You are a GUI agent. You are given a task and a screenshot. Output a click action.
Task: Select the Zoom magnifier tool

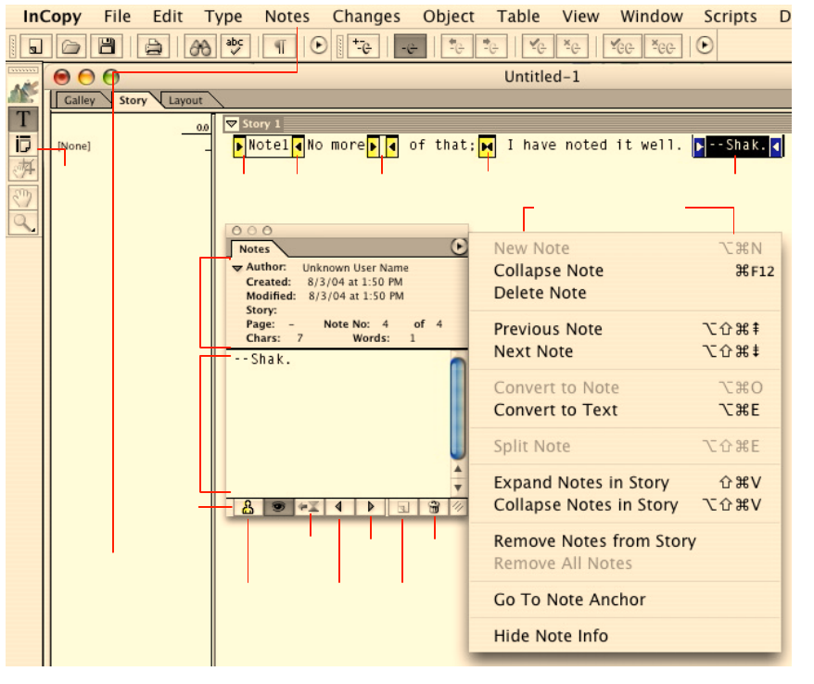[x=23, y=222]
